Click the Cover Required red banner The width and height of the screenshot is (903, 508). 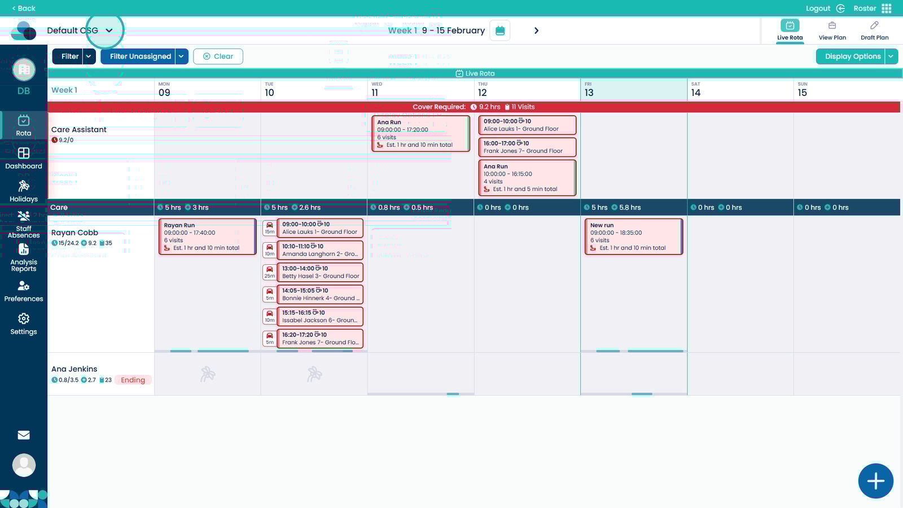click(x=474, y=107)
